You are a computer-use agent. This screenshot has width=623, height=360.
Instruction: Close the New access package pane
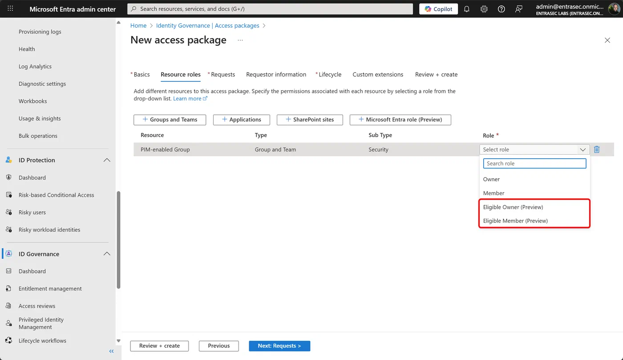point(607,40)
